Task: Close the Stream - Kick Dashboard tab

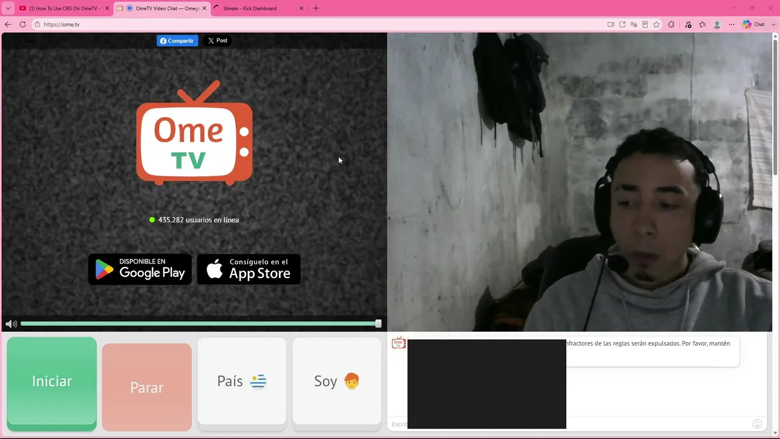Action: (301, 9)
